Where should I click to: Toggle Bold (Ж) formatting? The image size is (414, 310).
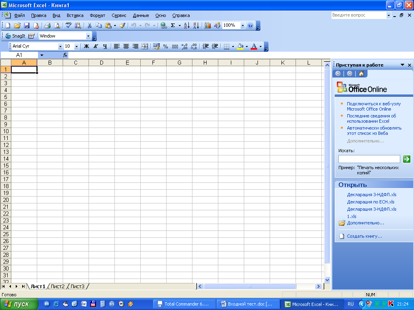(x=87, y=46)
